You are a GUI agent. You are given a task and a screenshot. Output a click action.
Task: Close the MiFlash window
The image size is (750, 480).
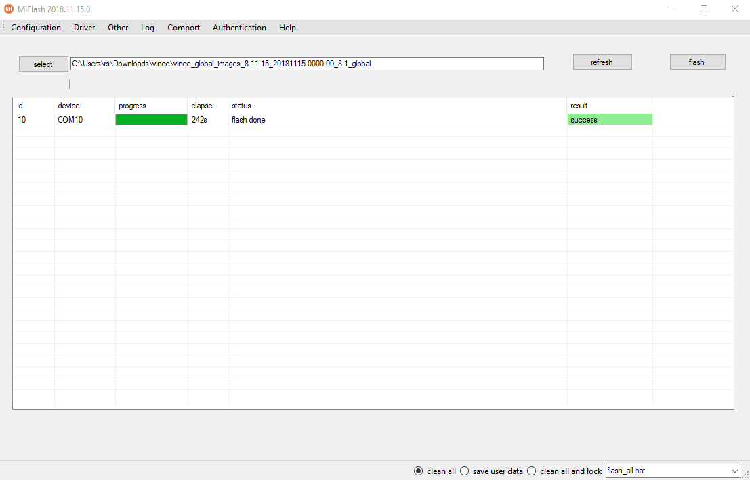[735, 9]
